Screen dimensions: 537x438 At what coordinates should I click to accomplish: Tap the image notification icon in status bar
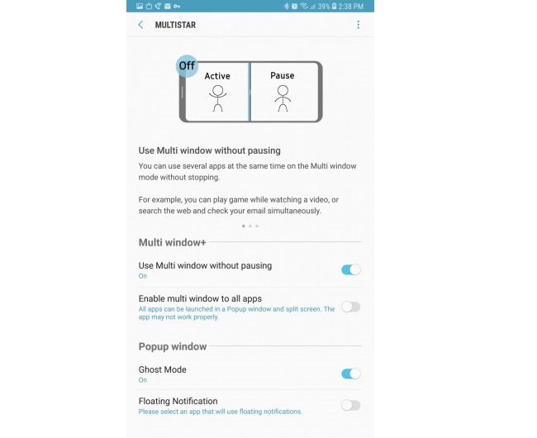140,6
